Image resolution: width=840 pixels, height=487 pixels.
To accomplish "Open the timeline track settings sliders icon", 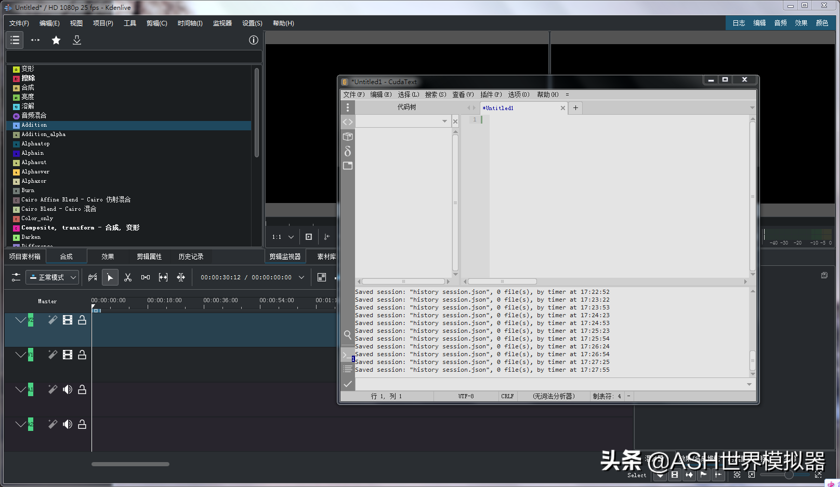I will coord(16,277).
